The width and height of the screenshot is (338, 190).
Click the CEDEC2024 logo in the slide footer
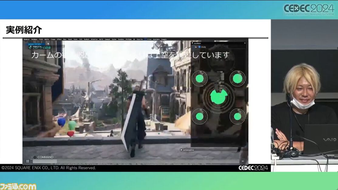(253, 168)
